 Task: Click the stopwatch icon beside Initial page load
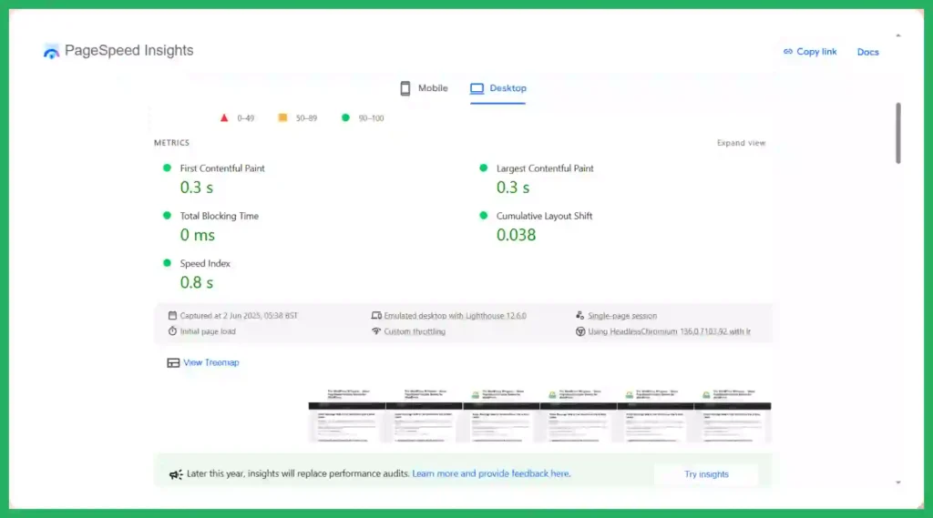172,330
